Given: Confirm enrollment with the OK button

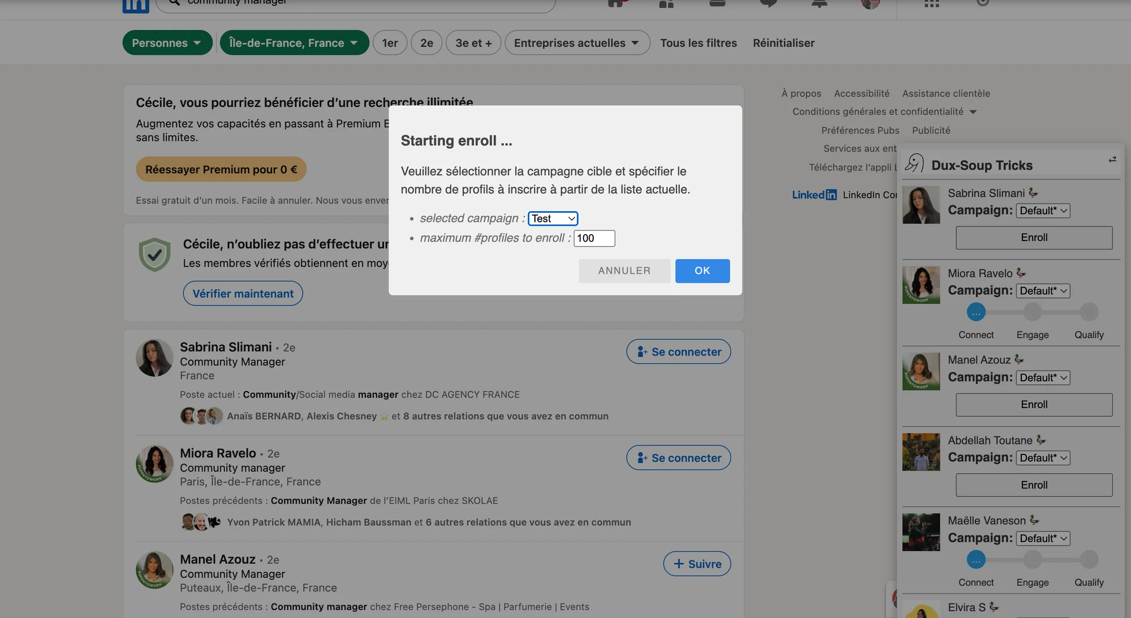Looking at the screenshot, I should tap(702, 271).
